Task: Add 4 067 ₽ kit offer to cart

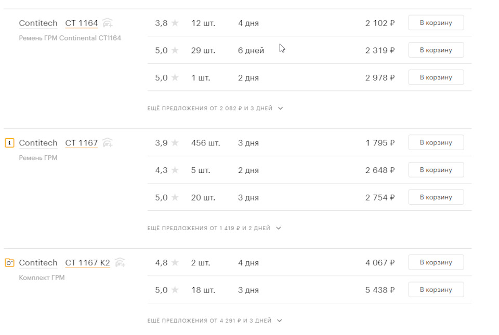Action: [x=436, y=262]
